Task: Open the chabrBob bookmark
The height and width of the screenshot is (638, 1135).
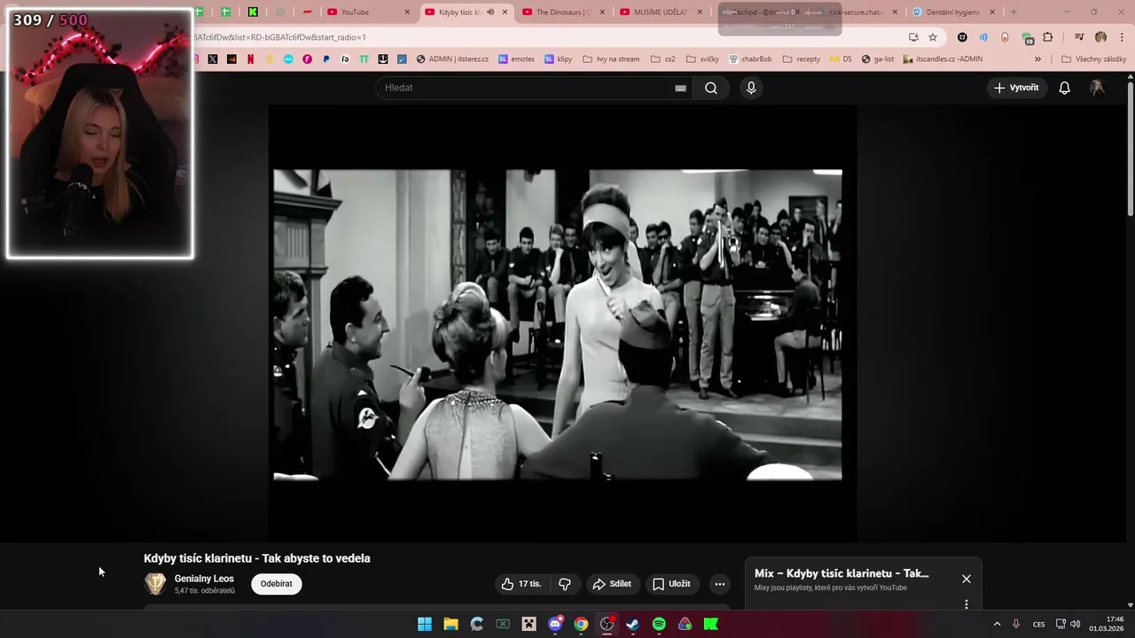Action: point(750,59)
